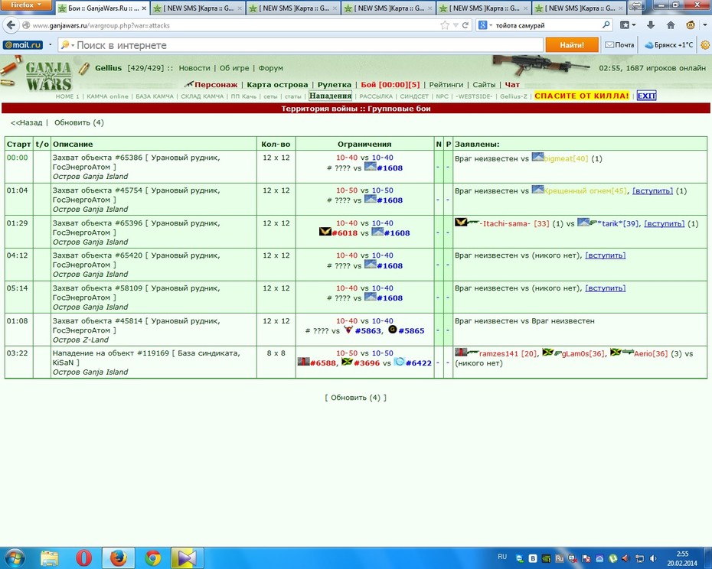Click вступить in 01:04 row
712x569 pixels.
[652, 191]
